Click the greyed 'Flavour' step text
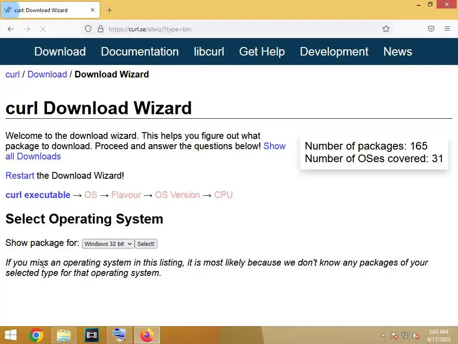 126,195
